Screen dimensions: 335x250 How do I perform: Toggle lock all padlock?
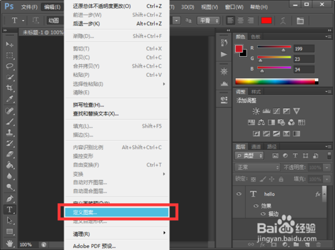pos(281,179)
